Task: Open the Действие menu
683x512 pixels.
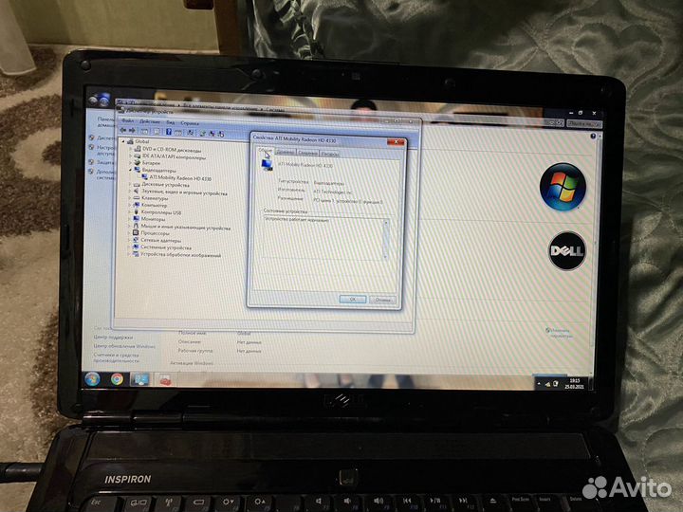Action: (150, 121)
